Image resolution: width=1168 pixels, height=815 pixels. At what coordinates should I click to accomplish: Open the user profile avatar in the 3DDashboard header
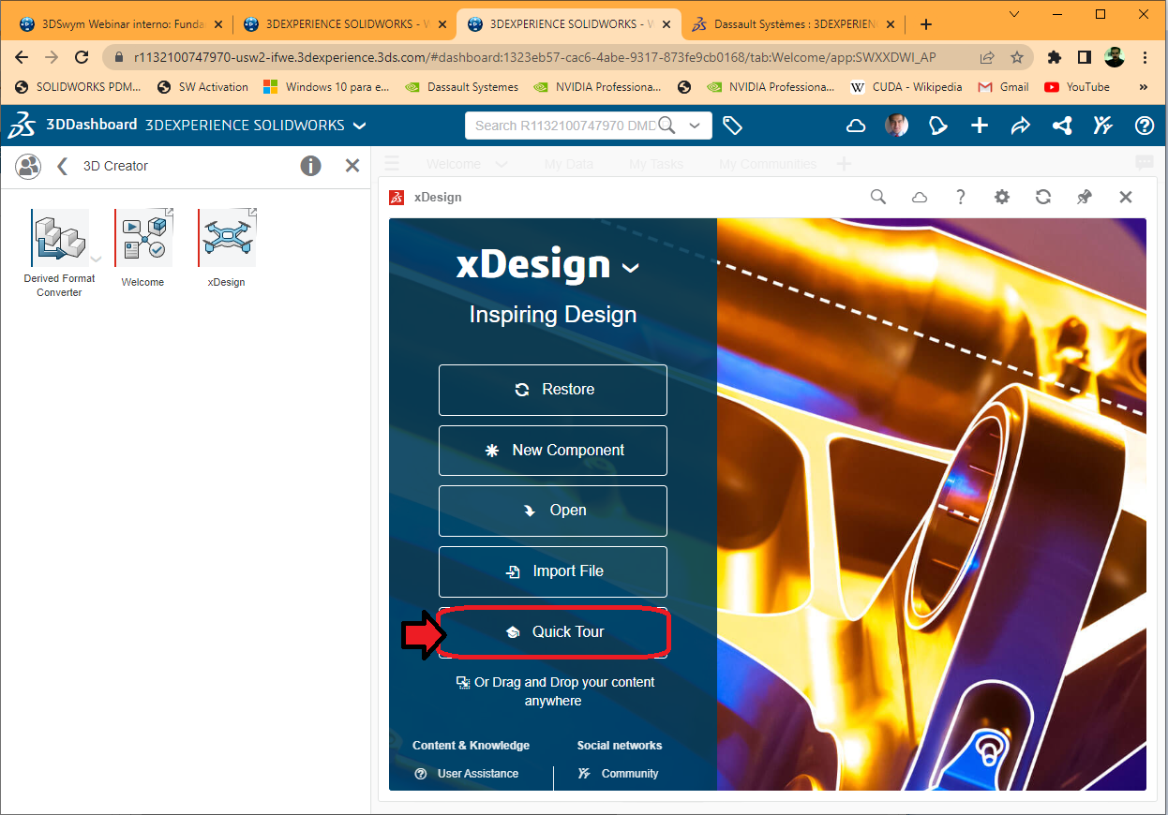coord(897,126)
